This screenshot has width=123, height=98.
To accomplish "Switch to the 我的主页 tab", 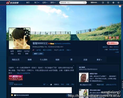I will 16,60.
